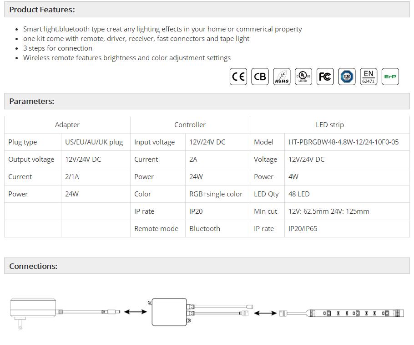
Task: Click the Plug type label cell
Action: pyautogui.click(x=33, y=142)
